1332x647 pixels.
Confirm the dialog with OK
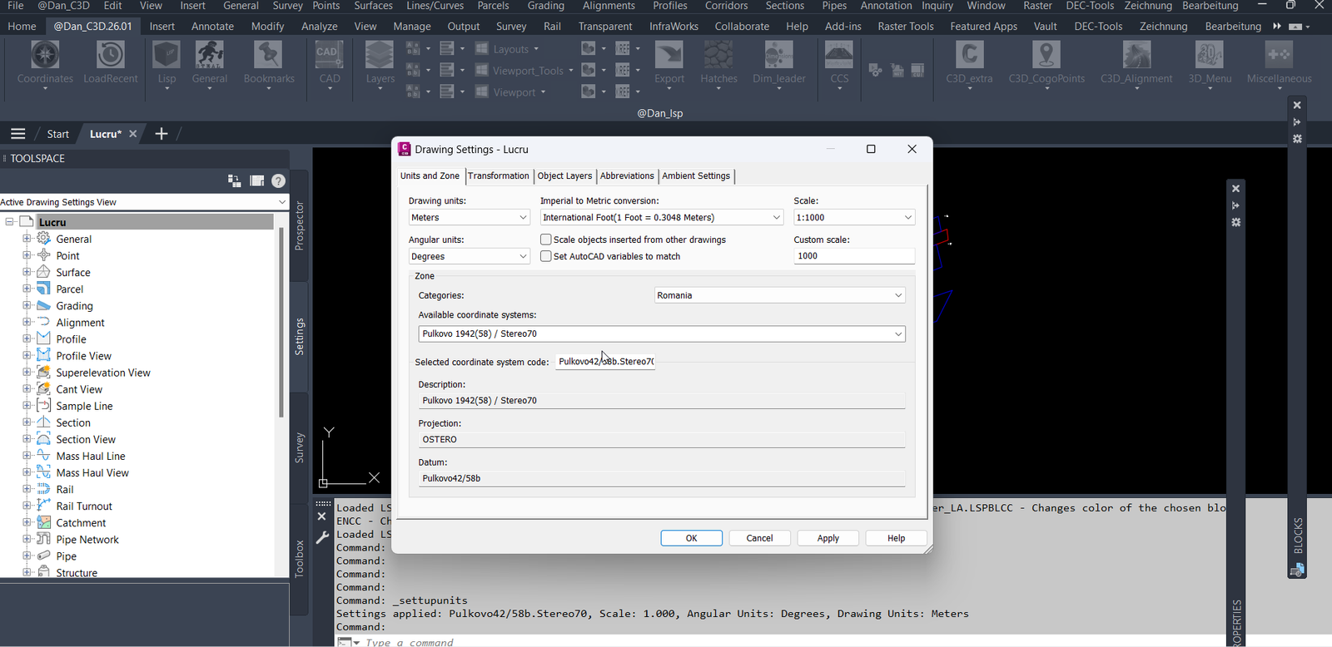tap(691, 538)
